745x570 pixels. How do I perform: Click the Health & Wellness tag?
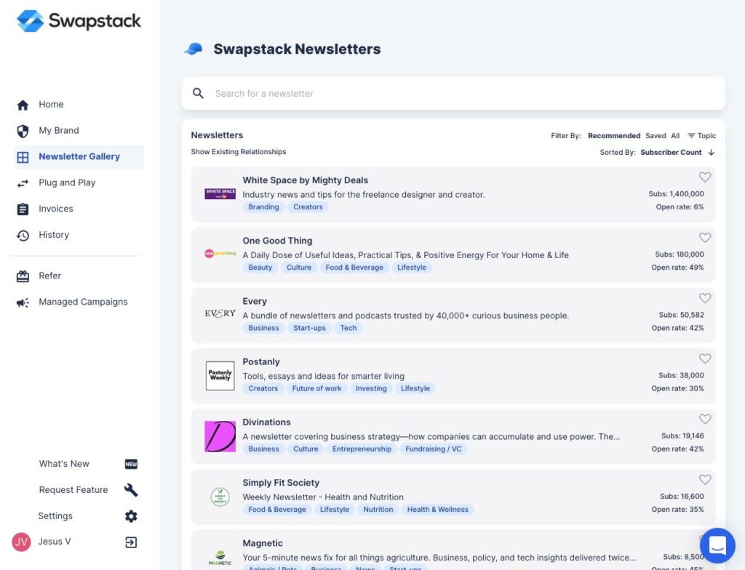[437, 510]
